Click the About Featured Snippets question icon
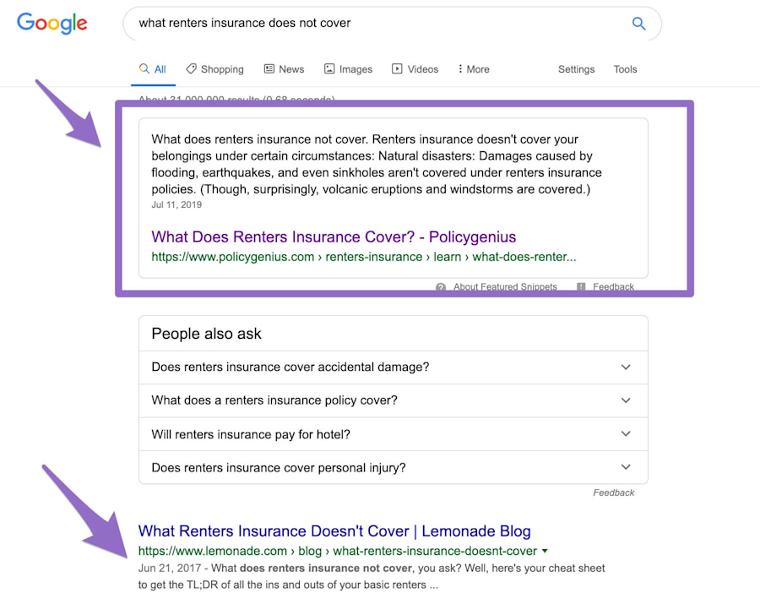760x604 pixels. (x=441, y=286)
